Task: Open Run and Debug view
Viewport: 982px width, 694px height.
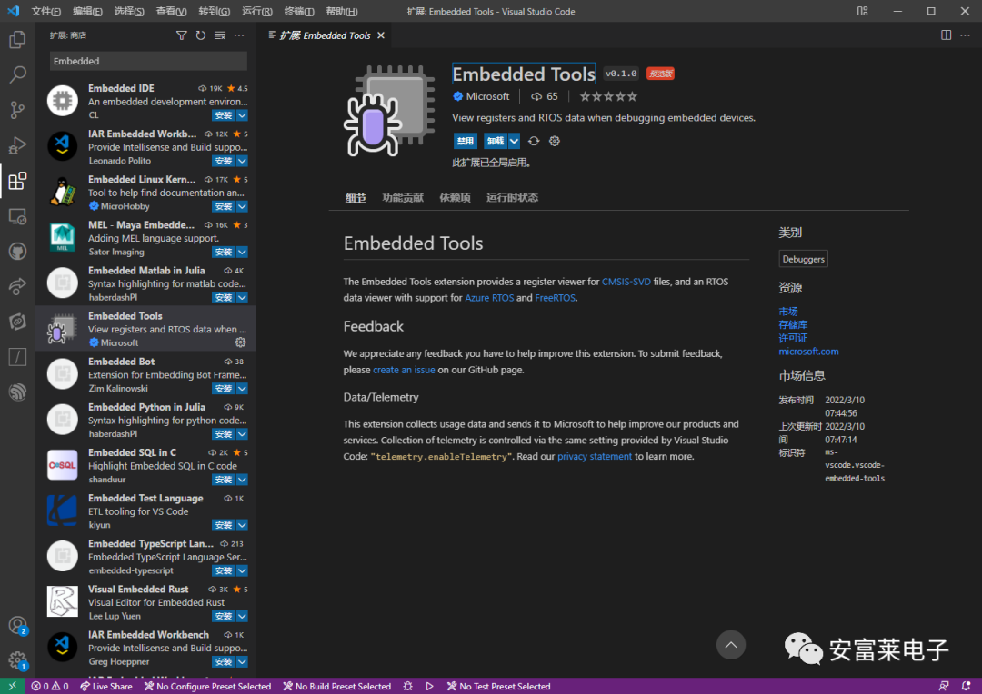Action: 17,145
